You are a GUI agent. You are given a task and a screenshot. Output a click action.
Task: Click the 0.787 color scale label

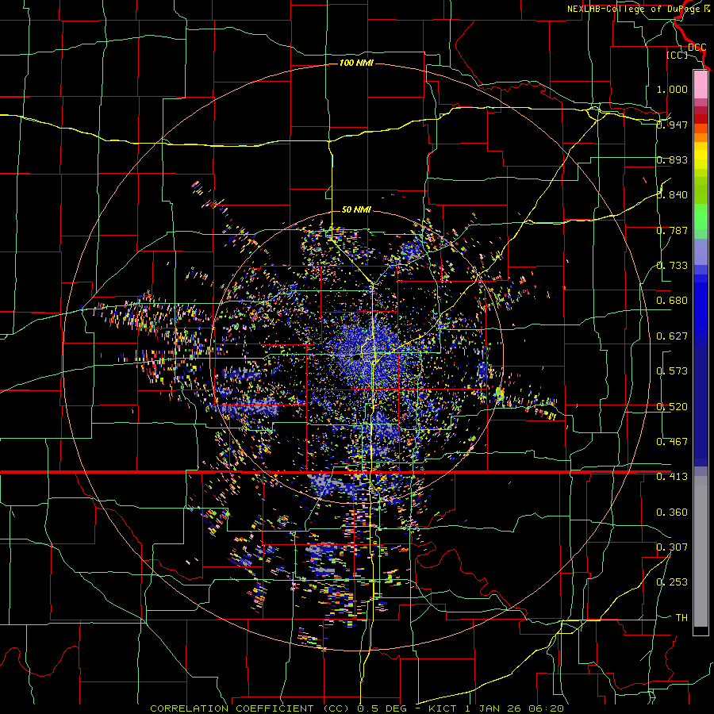click(x=672, y=230)
